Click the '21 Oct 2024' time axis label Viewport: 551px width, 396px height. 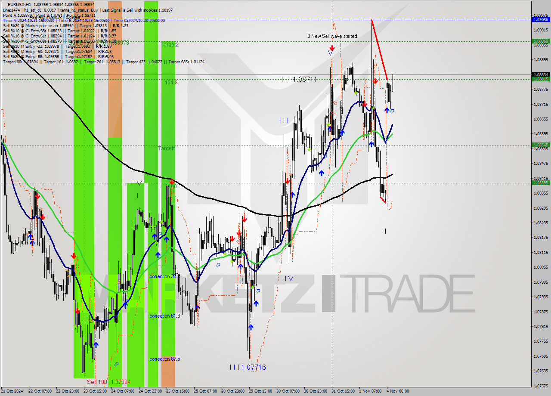[12, 391]
